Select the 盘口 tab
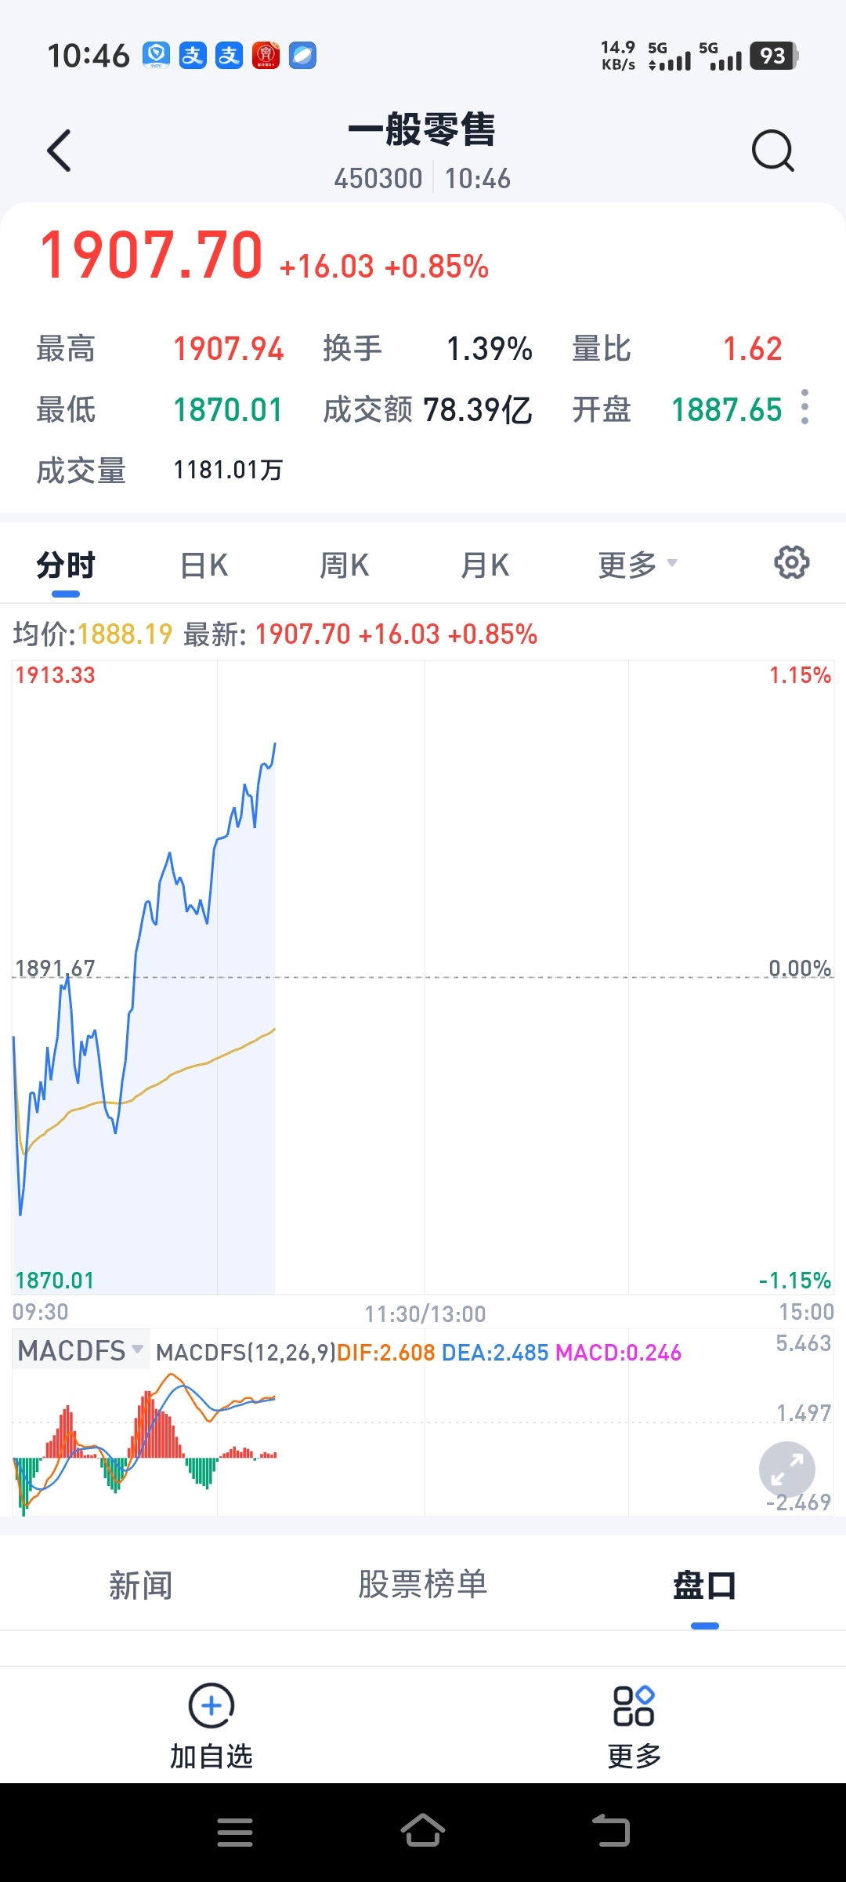This screenshot has width=846, height=1882. tap(704, 1585)
